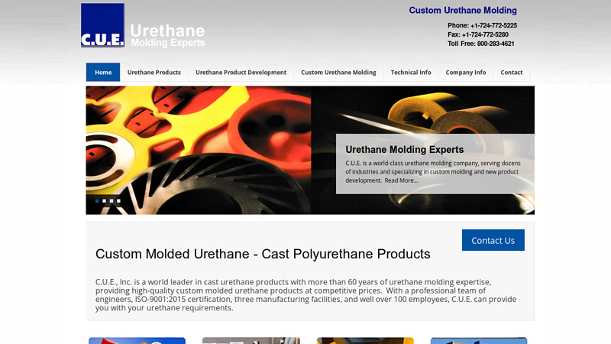Click the Urethane Molding Experts slide heading
The image size is (611, 344).
[405, 149]
